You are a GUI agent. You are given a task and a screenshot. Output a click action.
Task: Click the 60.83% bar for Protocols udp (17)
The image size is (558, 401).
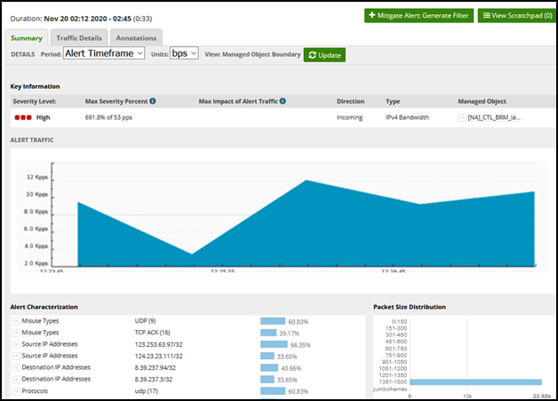coord(273,391)
